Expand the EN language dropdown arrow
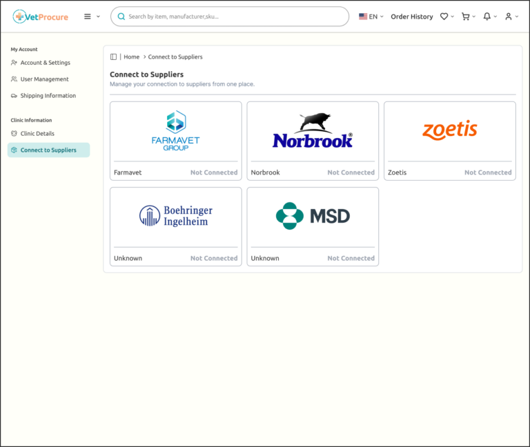Viewport: 530px width, 447px height. (382, 17)
